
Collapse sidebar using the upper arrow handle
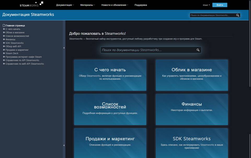[x=64, y=48]
